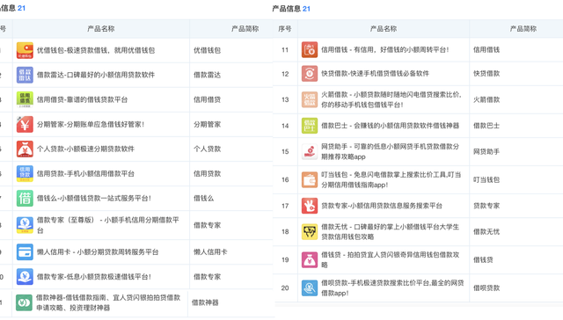Click the 借款雷达 purple app icon
The image size is (563, 320).
tap(25, 75)
